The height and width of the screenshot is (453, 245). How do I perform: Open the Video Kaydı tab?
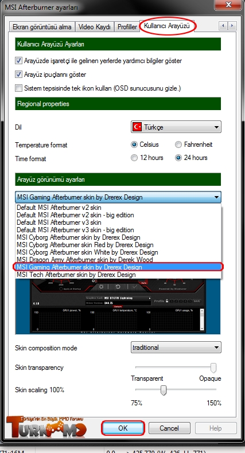click(x=95, y=27)
